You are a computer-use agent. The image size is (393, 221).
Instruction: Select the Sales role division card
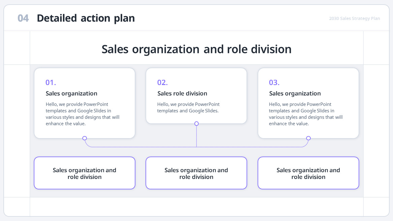[196, 95]
